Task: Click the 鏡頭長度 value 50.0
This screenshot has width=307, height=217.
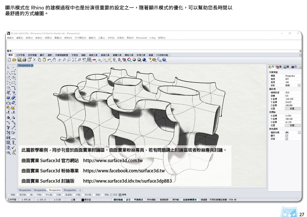Action: [x=293, y=93]
